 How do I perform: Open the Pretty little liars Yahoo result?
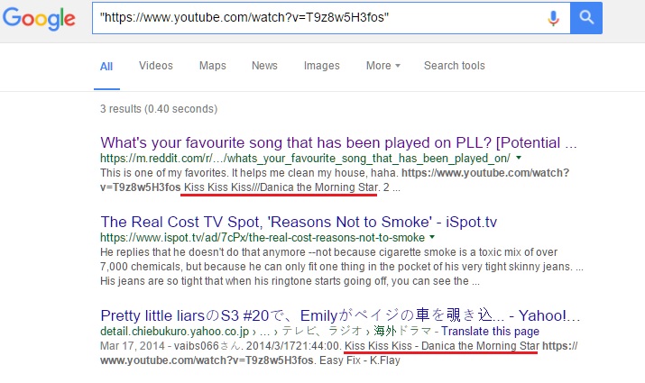pos(340,315)
